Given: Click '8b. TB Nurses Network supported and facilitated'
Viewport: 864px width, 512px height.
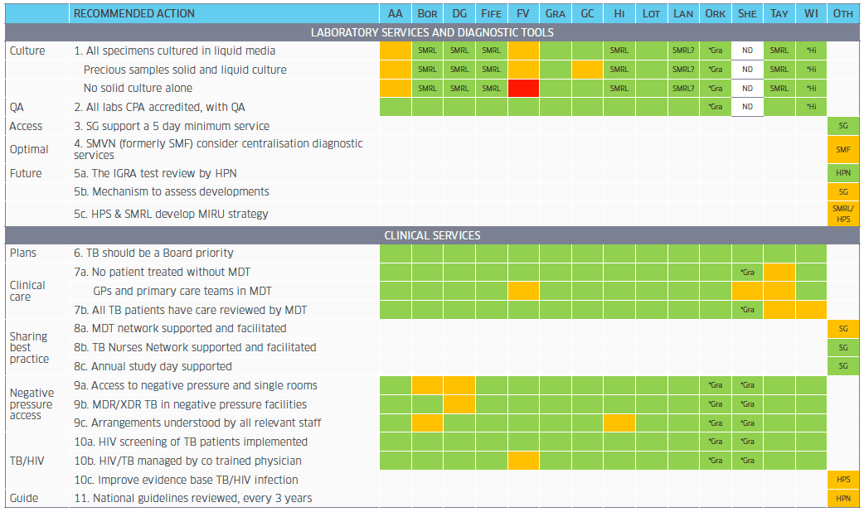Looking at the screenshot, I should click(195, 347).
